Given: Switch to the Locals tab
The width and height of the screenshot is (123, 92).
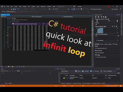Looking at the screenshot, I should tap(6, 83).
